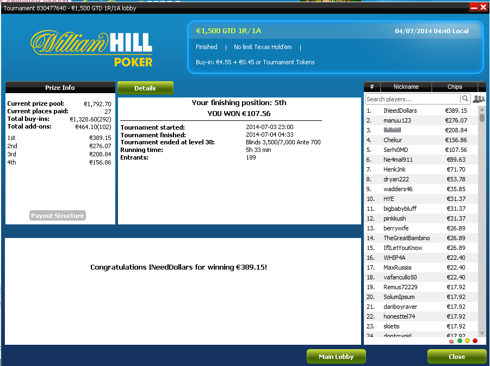This screenshot has height=366, width=490.
Task: Click the green Close button
Action: click(457, 357)
